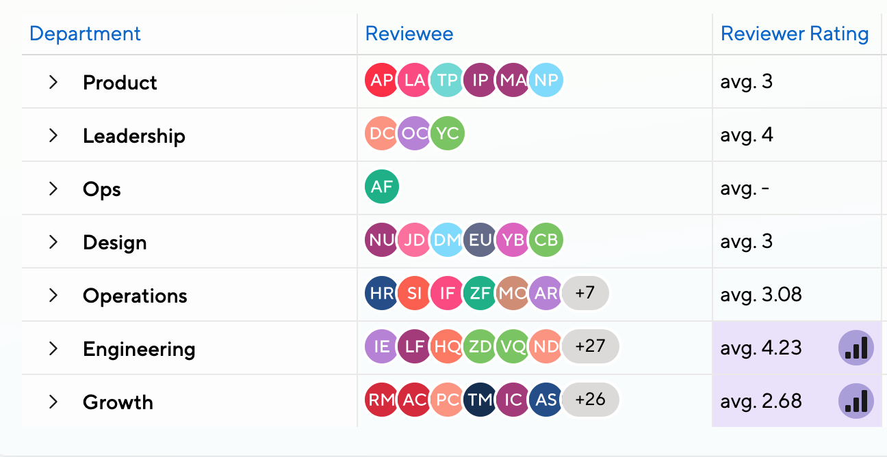Screen dimensions: 887x457
Task: Select the IE avatar in Engineering row
Action: pyautogui.click(x=381, y=348)
